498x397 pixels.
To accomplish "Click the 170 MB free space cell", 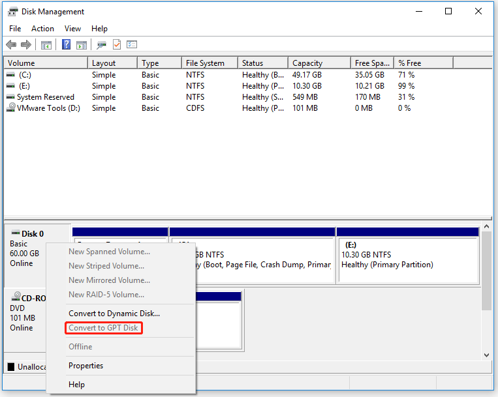I will point(367,97).
